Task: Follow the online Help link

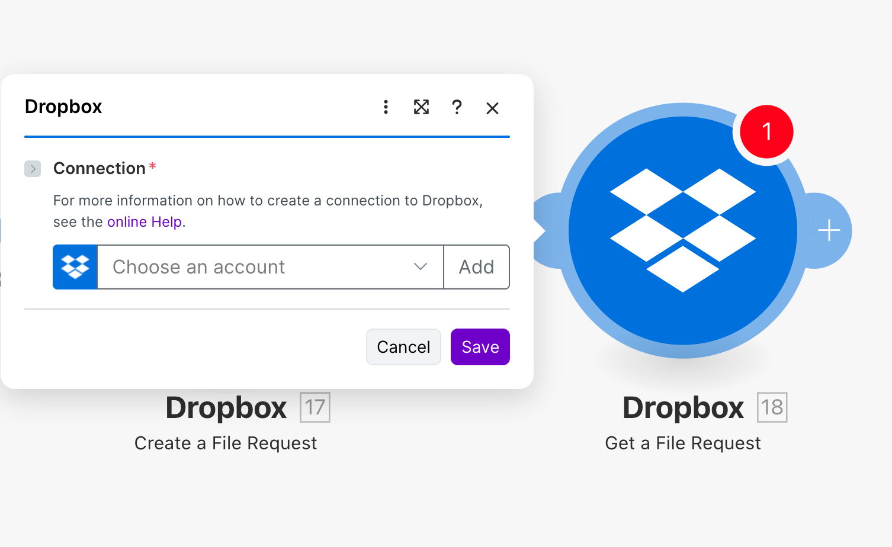Action: point(145,222)
